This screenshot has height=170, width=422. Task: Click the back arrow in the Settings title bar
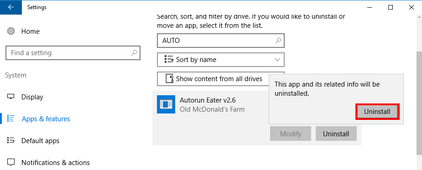pos(11,7)
